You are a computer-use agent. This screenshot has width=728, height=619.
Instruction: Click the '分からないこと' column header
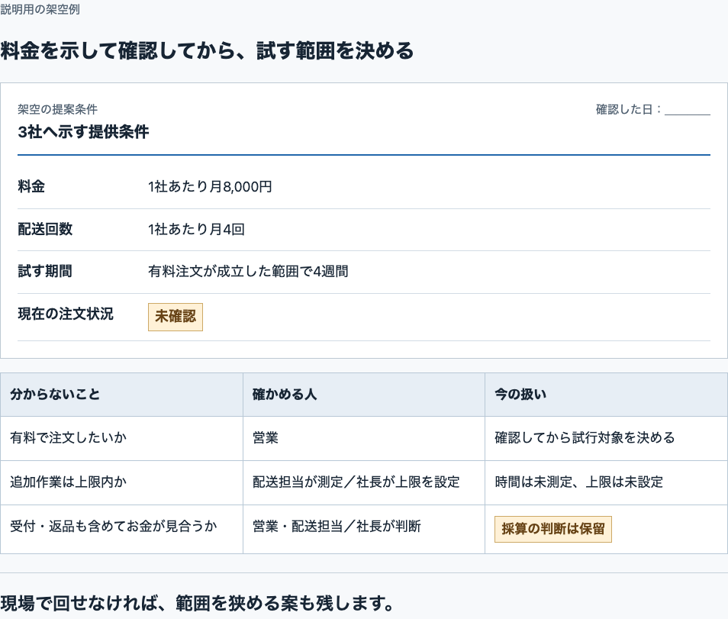pos(121,395)
